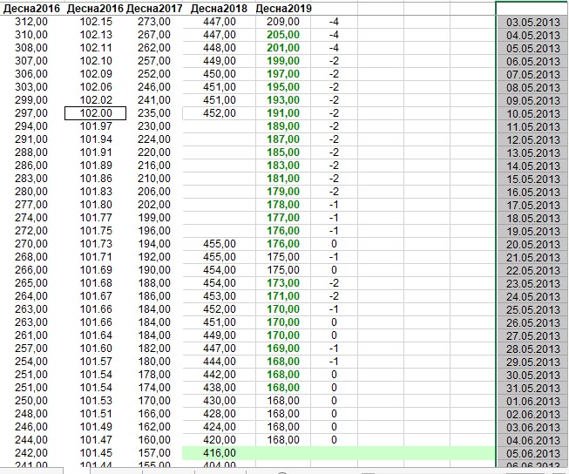Select the date cell 01.06.2013
Image resolution: width=569 pixels, height=474 pixels.
coord(532,401)
